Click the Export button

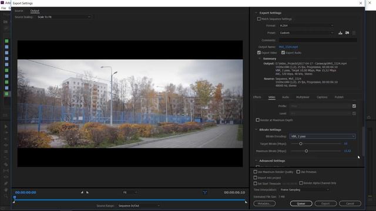[x=325, y=203]
